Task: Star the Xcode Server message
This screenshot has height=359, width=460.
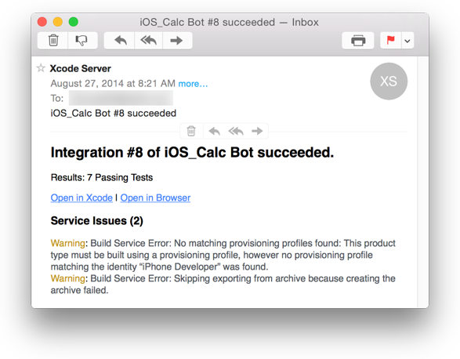Action: 41,68
